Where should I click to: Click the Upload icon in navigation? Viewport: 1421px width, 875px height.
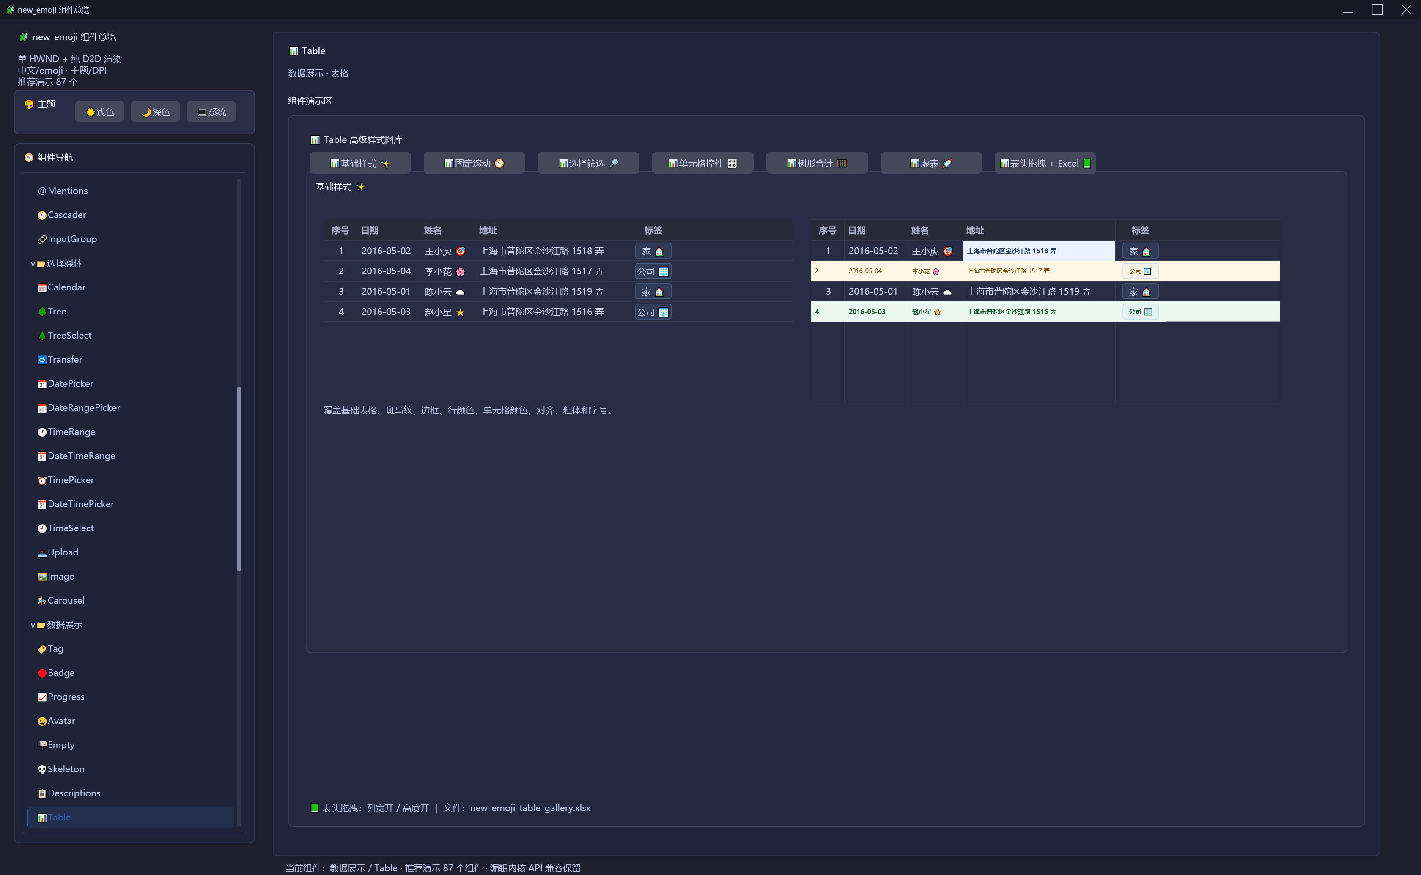click(42, 552)
